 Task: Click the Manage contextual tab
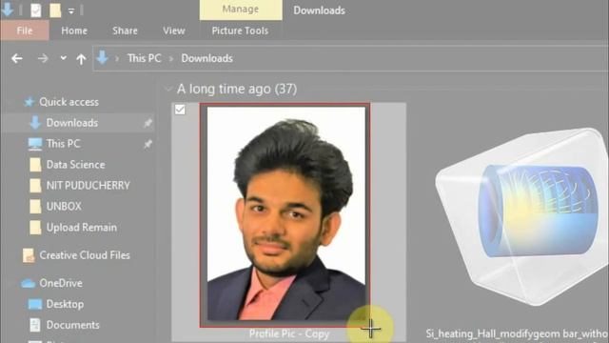(x=241, y=10)
